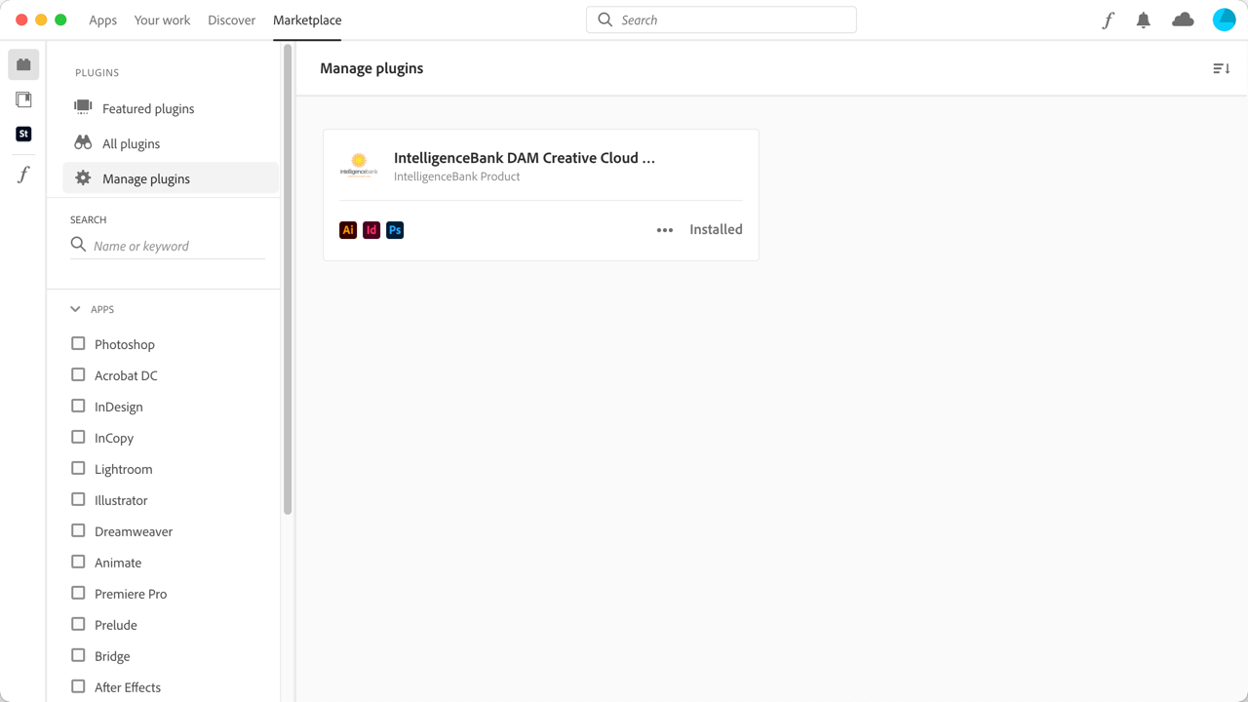Select the plugins puzzle icon in sidebar
The image size is (1248, 702).
tap(23, 64)
